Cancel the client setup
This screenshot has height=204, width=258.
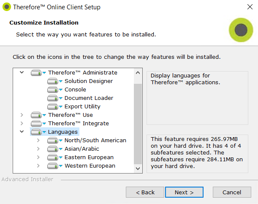tap(232, 192)
